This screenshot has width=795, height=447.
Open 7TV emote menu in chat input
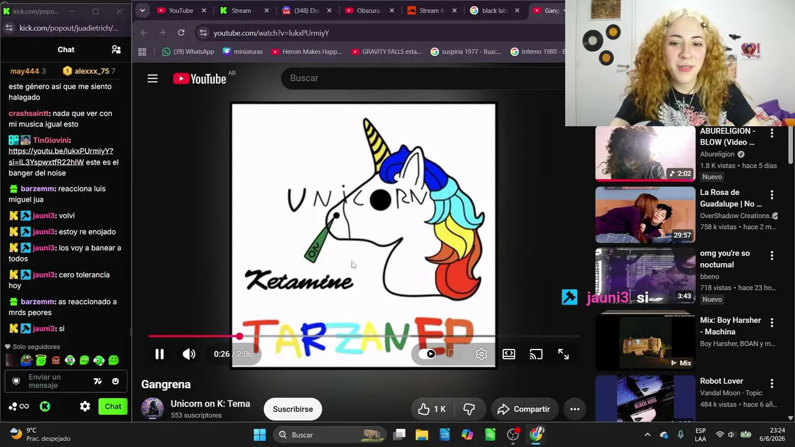click(x=98, y=381)
